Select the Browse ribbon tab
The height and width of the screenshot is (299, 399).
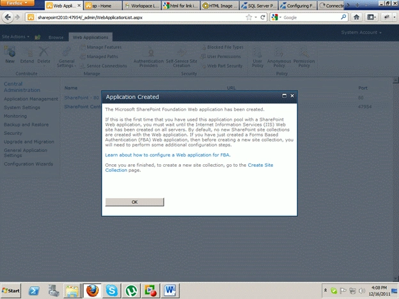(56, 37)
